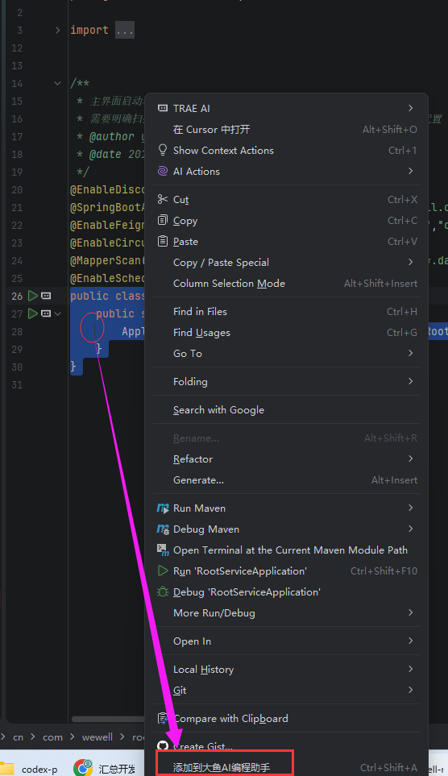Click the TRAE AI icon in context menu
Screen dimensions: 448x776
click(163, 109)
